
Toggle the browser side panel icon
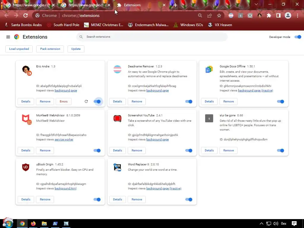[278, 15]
